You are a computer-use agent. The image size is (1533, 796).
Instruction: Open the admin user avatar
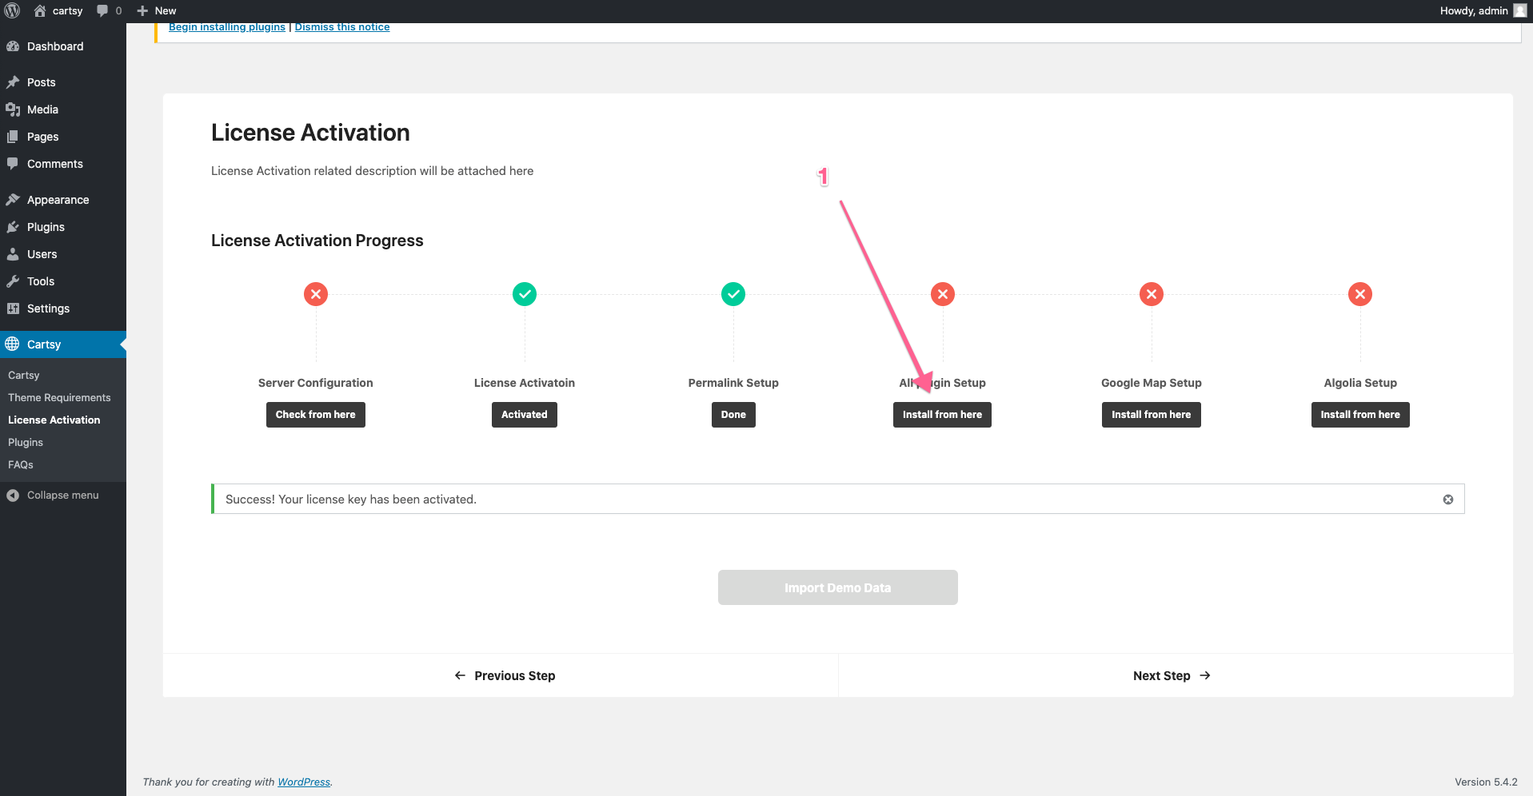coord(1520,10)
